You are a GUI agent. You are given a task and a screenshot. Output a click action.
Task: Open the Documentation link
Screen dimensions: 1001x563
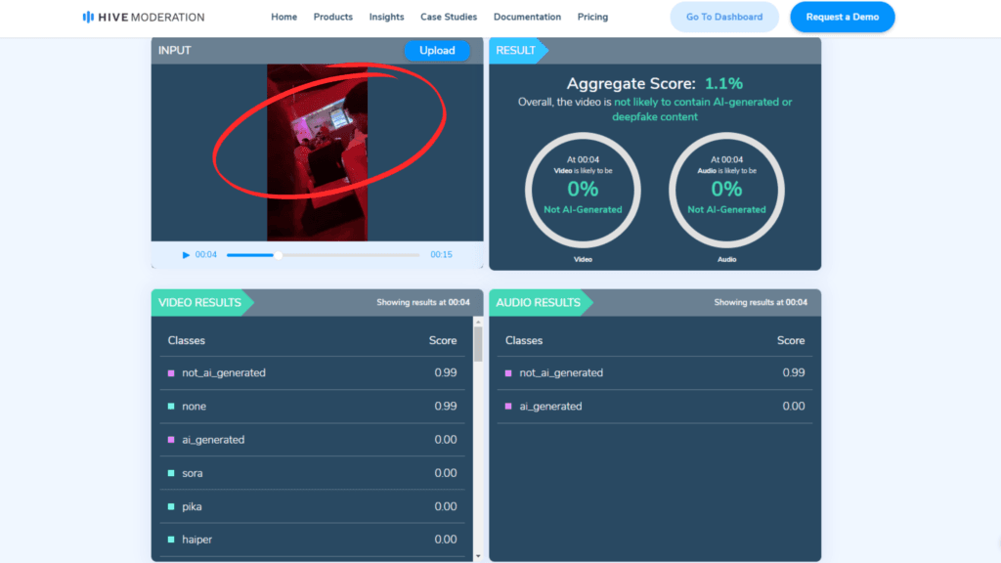coord(527,17)
